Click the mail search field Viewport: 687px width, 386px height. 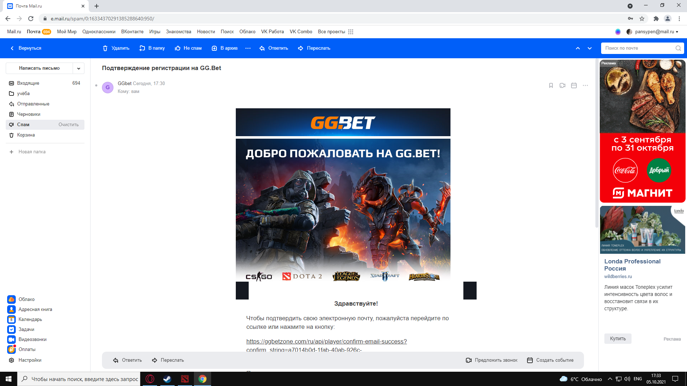[638, 48]
